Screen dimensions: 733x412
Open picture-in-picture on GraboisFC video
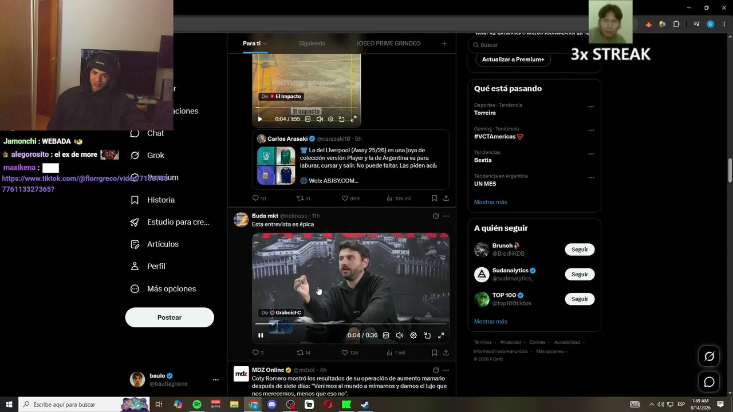click(427, 335)
